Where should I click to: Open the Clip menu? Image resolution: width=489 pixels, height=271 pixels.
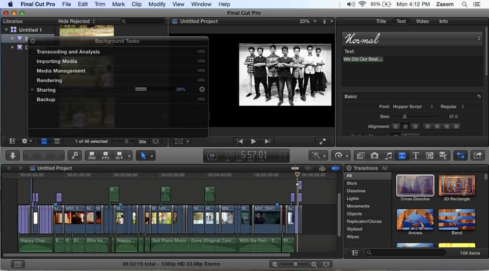point(137,4)
